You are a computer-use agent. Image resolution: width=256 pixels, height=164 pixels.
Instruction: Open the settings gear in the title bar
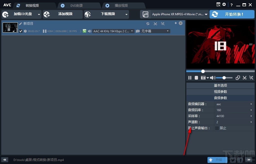[x=224, y=5]
